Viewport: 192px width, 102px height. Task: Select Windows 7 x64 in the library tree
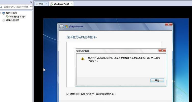[x=17, y=17]
